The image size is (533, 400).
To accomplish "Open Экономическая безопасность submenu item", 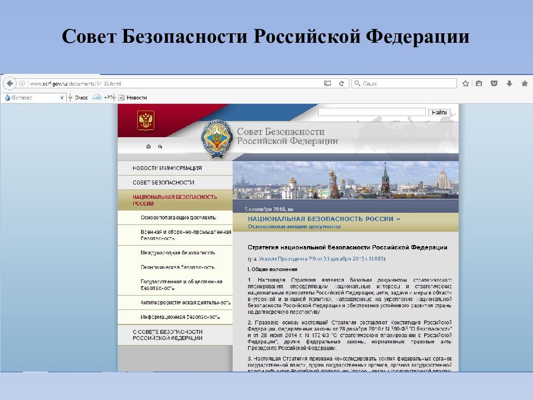I will point(175,267).
